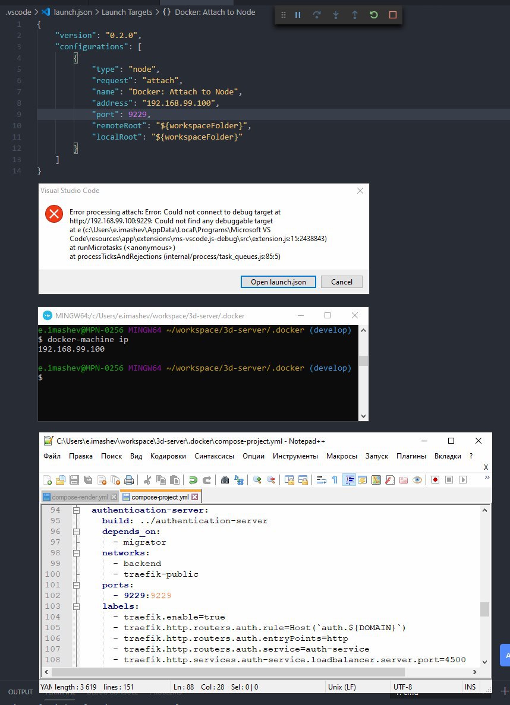
Task: Open the Function List icon in Notepad++
Action: pyautogui.click(x=390, y=480)
